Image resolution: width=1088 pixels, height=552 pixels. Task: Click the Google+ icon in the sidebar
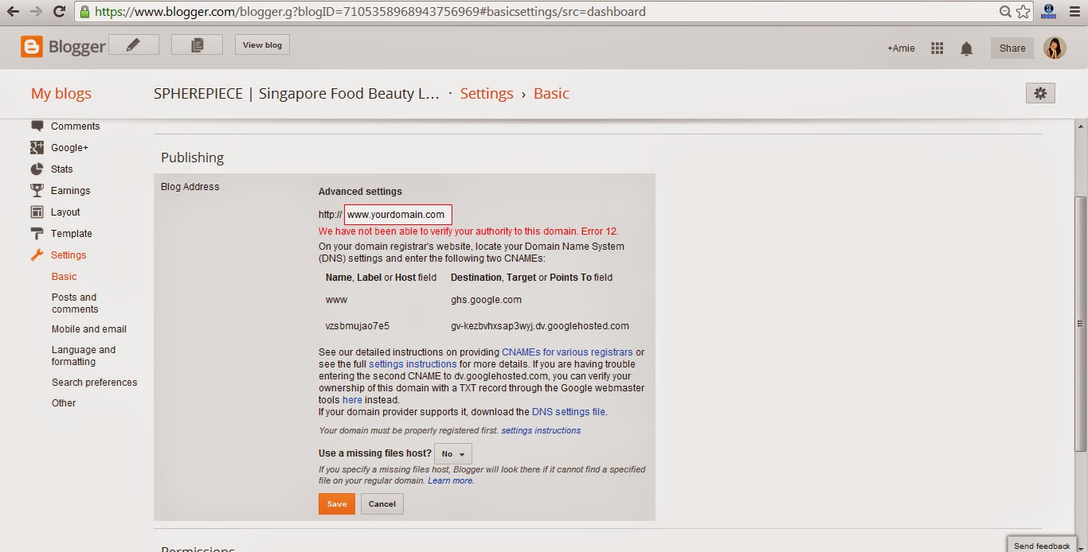tap(37, 147)
